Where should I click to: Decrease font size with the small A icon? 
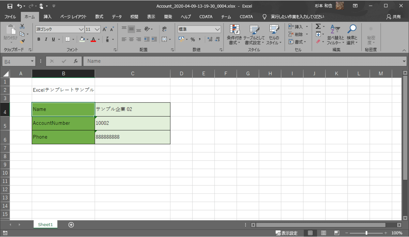pos(112,29)
